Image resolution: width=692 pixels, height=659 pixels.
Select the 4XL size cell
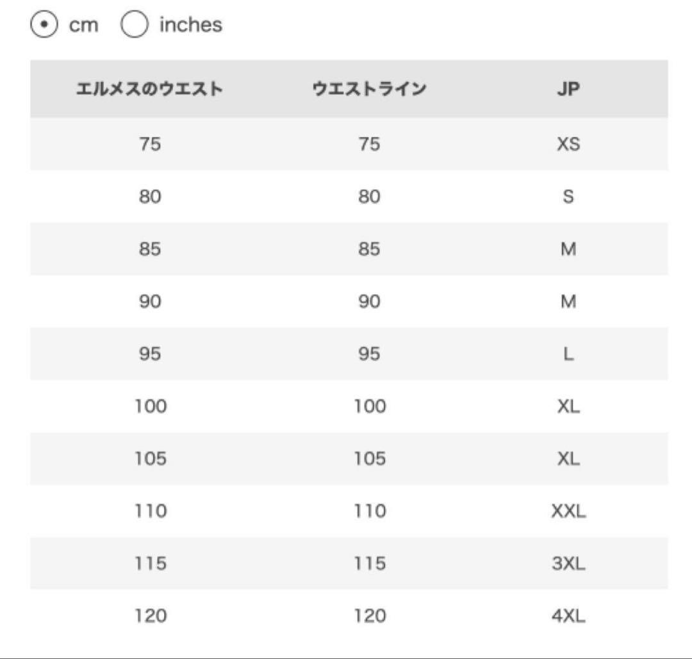click(x=568, y=616)
